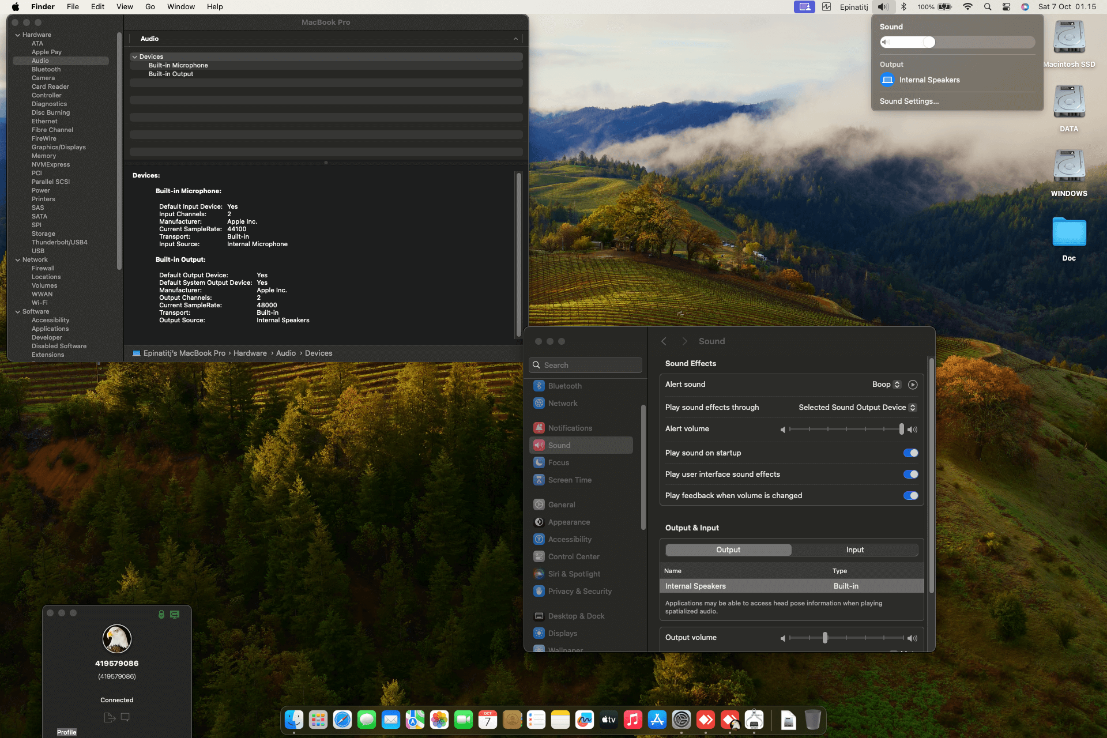Viewport: 1107px width, 738px height.
Task: Turn off feedback when volume is changed
Action: point(910,496)
